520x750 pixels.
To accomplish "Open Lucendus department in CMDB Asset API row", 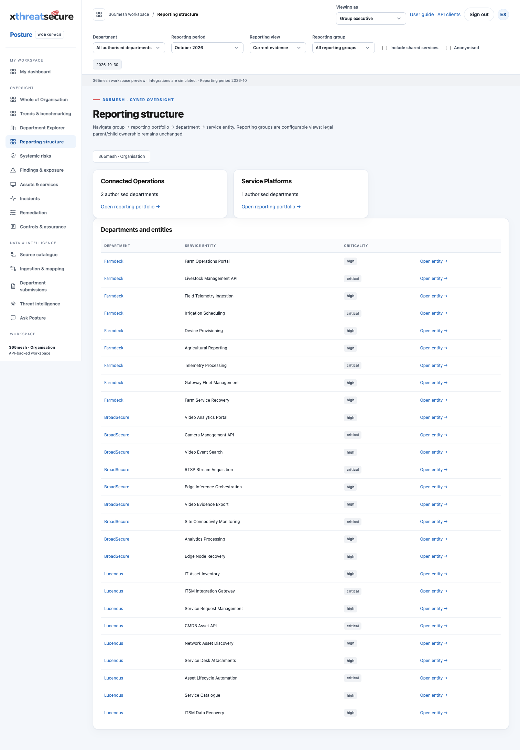I will [113, 626].
